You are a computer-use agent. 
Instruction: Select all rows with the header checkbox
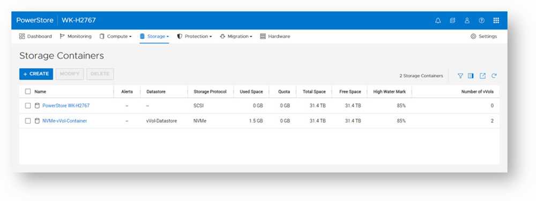(28, 92)
